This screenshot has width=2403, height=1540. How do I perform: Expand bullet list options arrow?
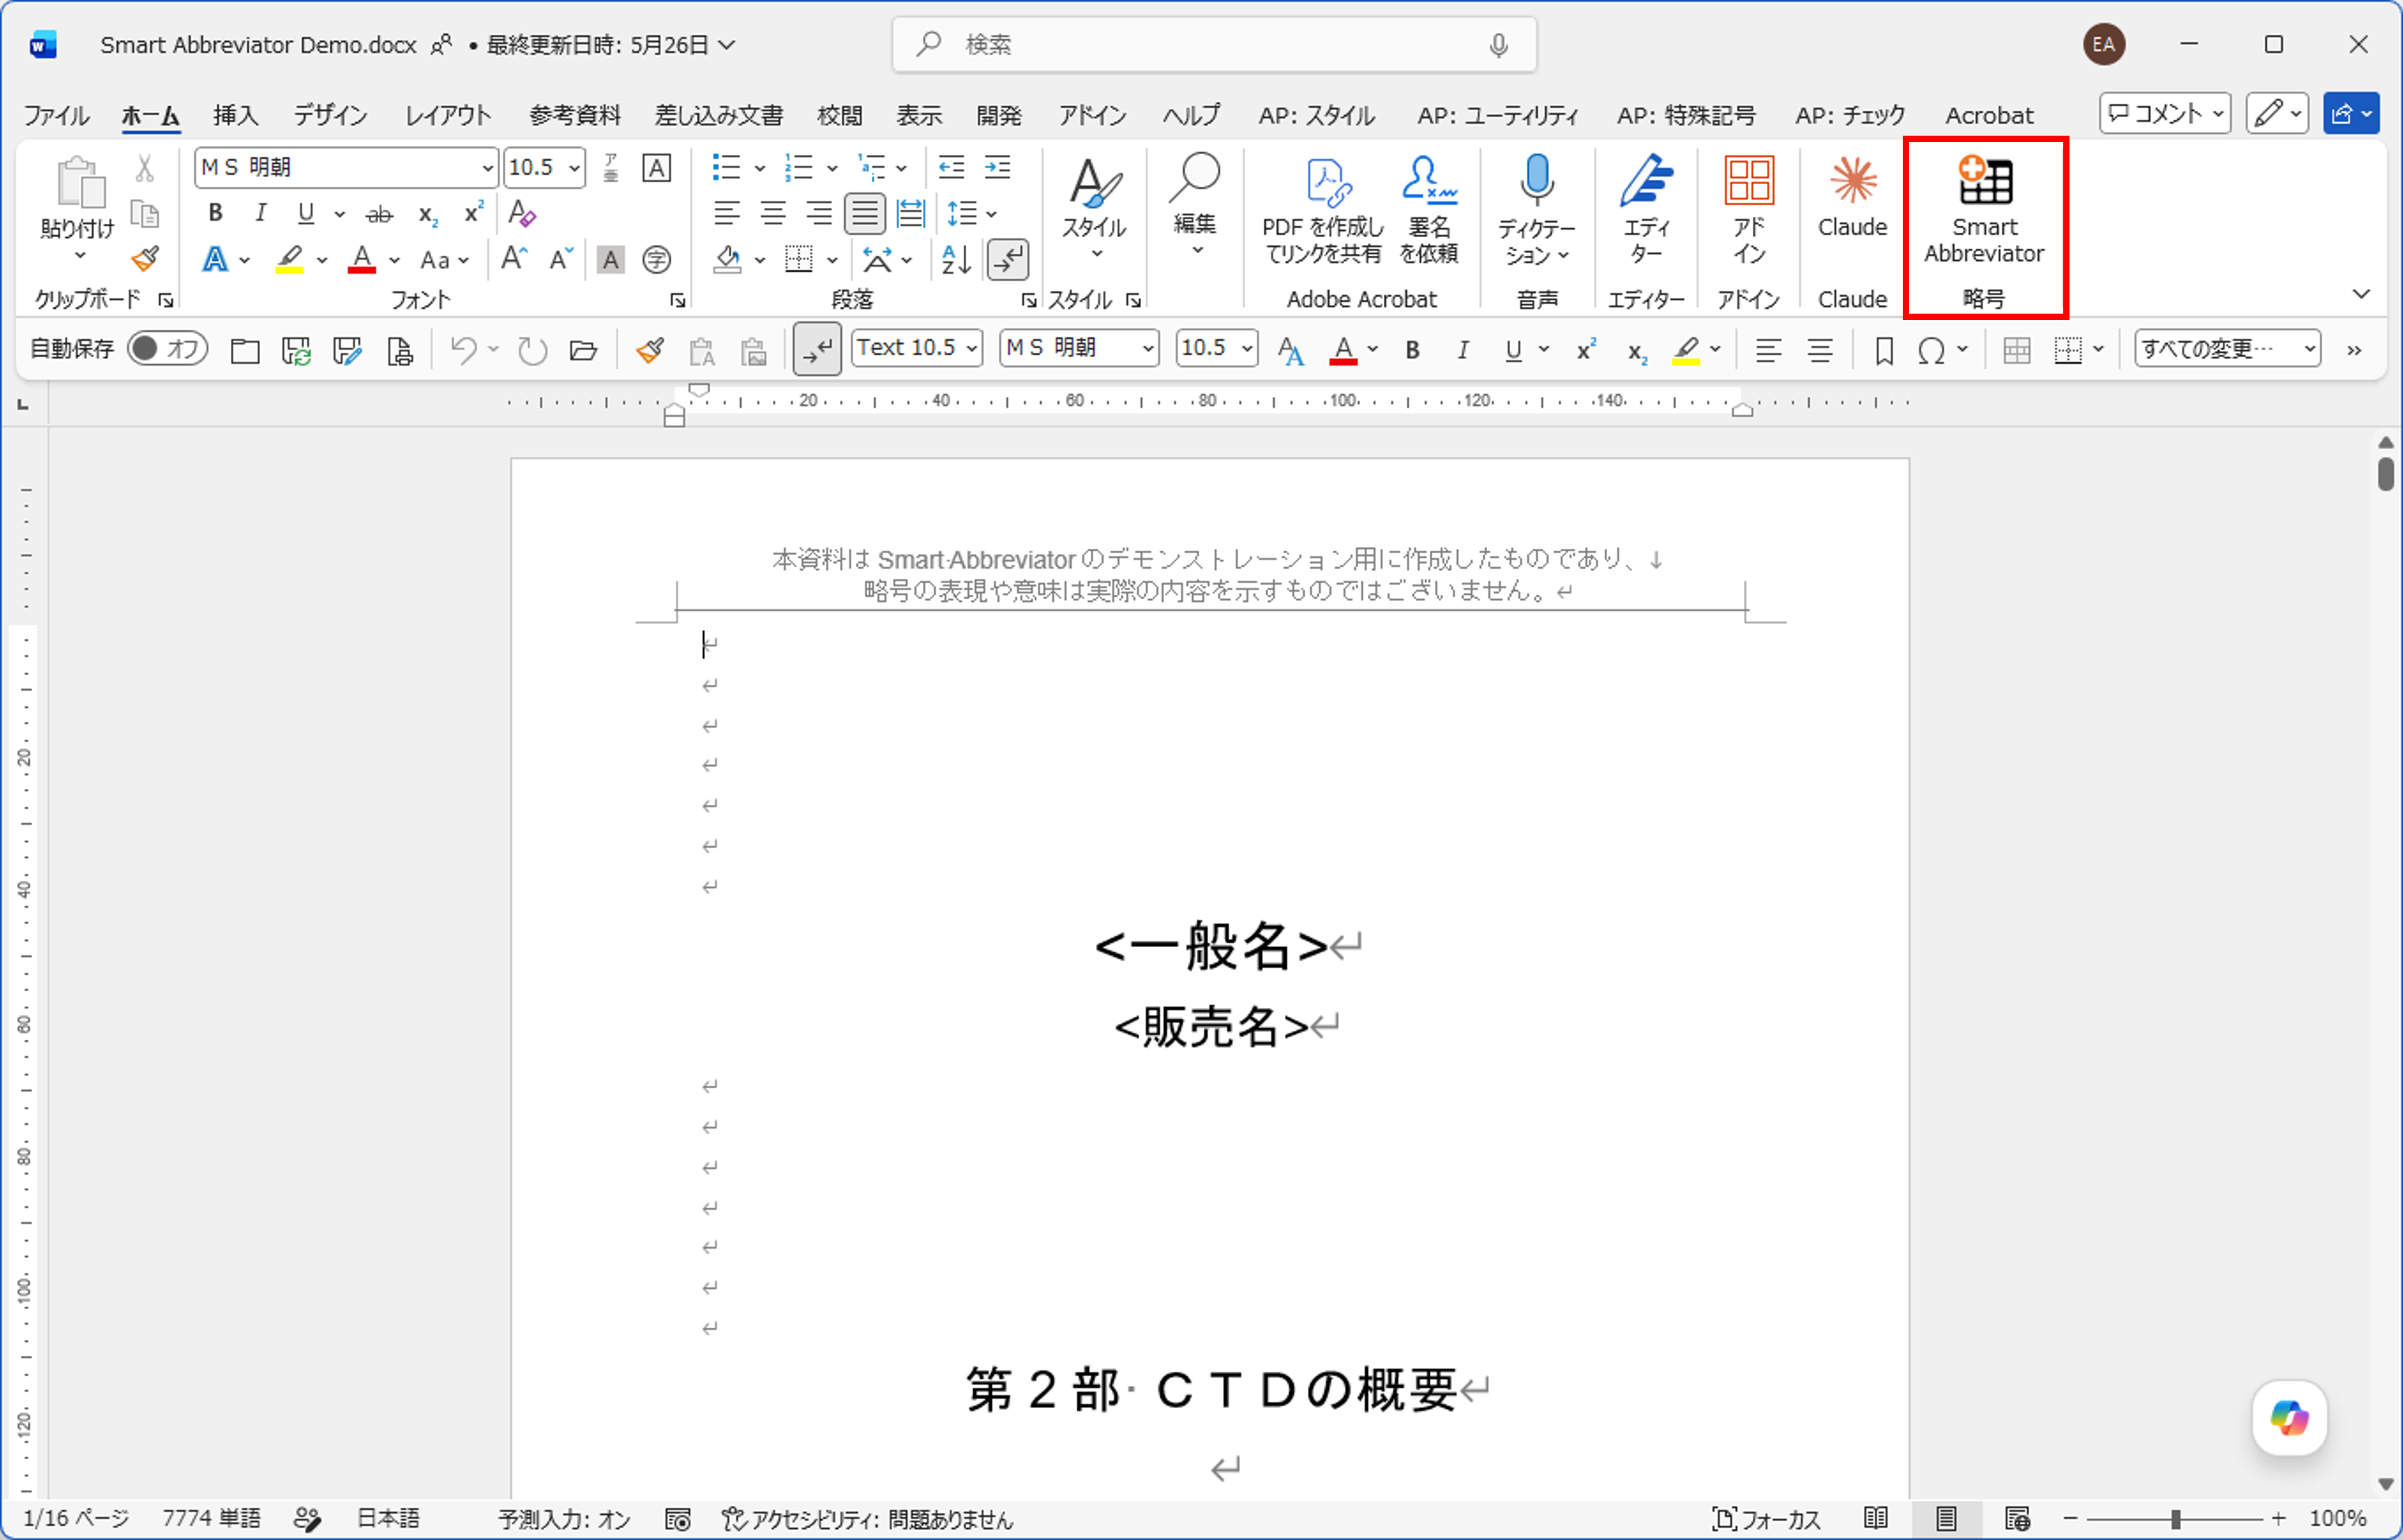click(x=760, y=168)
